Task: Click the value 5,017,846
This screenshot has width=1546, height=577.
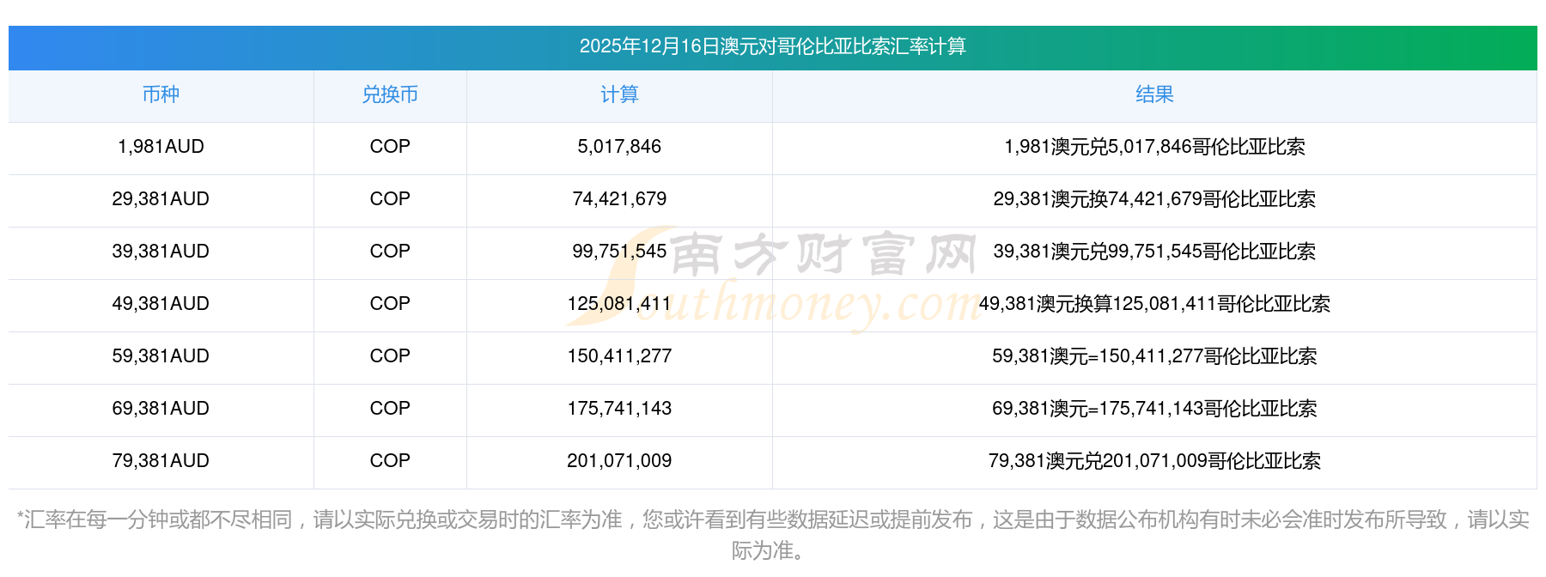Action: point(619,147)
